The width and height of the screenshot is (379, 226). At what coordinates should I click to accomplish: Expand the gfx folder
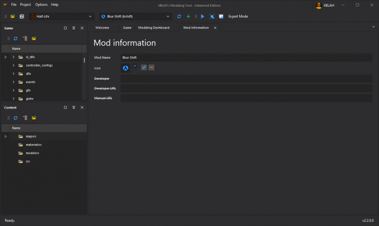14,90
